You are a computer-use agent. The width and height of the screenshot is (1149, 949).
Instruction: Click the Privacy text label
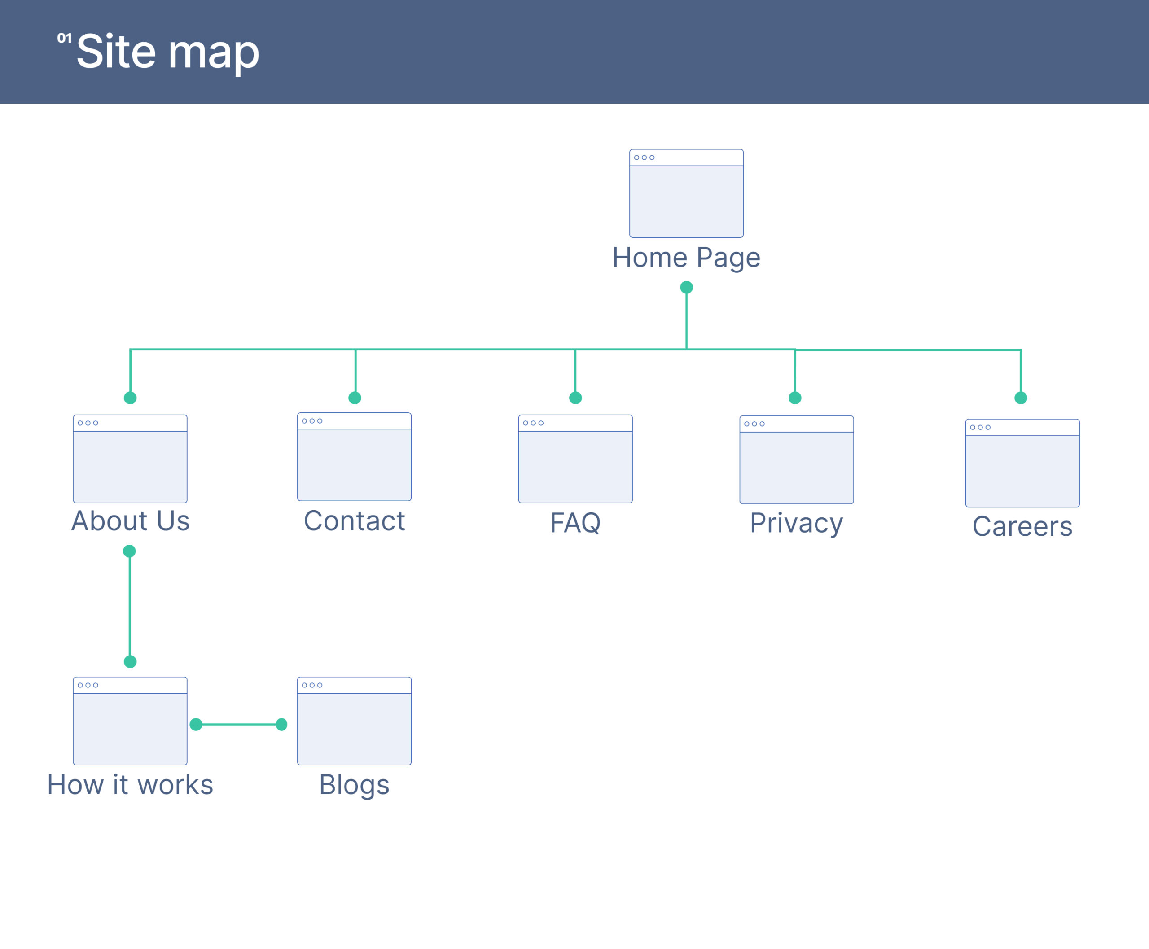(x=796, y=523)
